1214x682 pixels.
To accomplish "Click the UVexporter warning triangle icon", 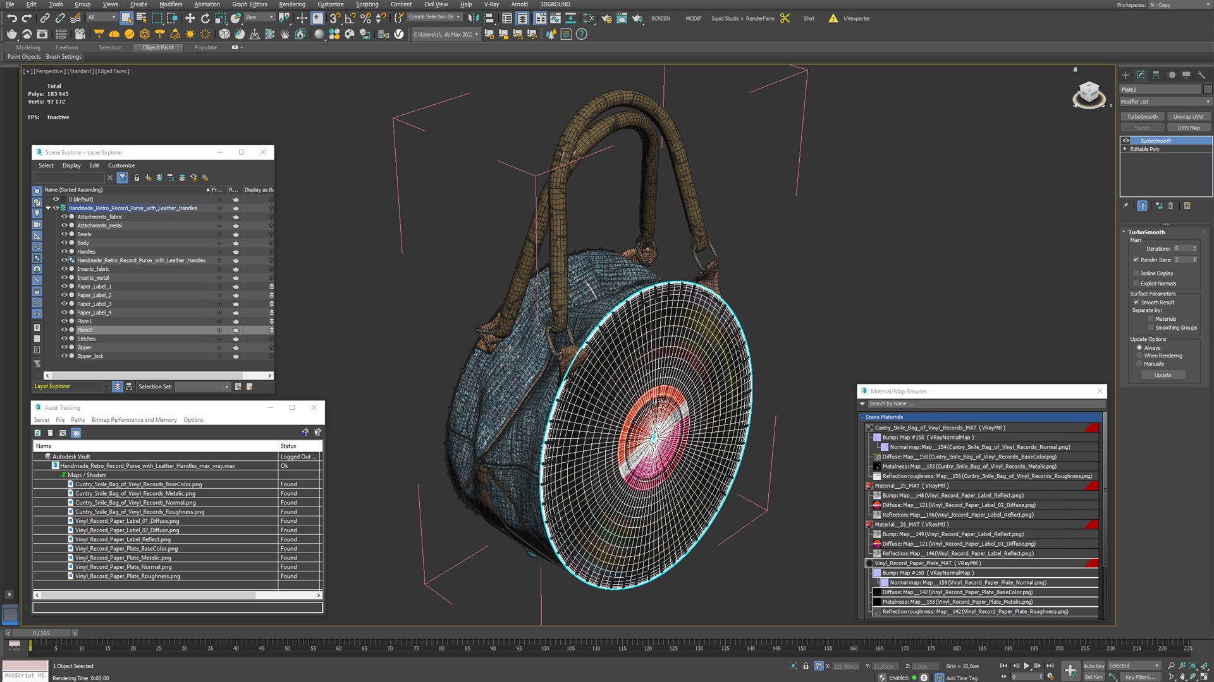I will [x=833, y=18].
